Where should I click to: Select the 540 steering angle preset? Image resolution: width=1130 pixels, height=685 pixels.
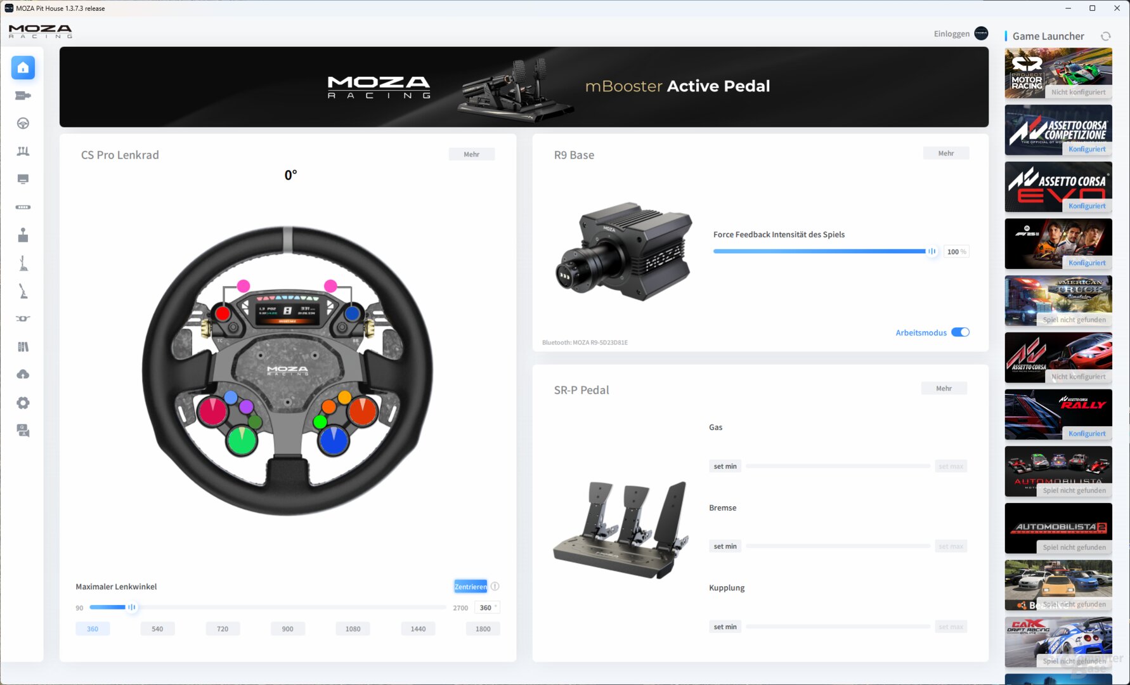[x=157, y=629]
